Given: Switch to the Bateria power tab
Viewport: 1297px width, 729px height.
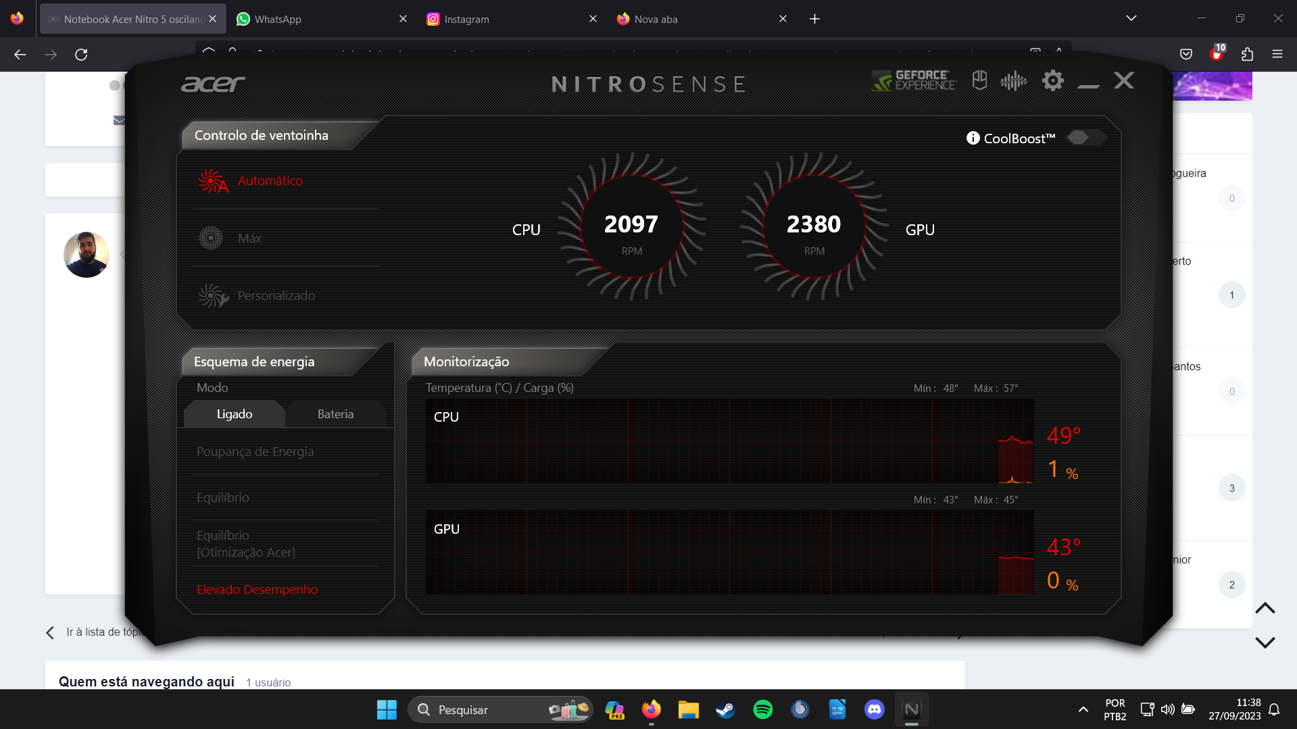Looking at the screenshot, I should [x=335, y=414].
